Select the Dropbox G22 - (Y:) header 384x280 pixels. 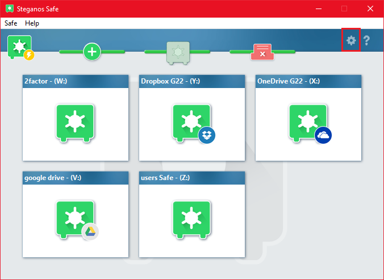[x=192, y=81]
